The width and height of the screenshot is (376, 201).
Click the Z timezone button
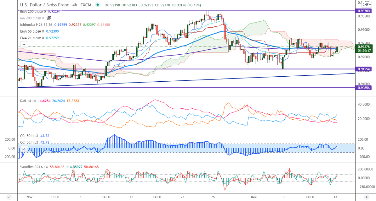(9, 197)
